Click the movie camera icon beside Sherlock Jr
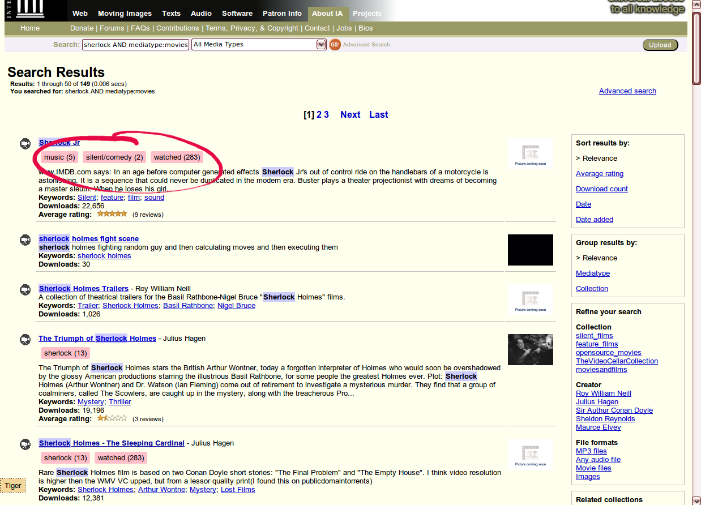Image resolution: width=701 pixels, height=505 pixels. coord(25,144)
